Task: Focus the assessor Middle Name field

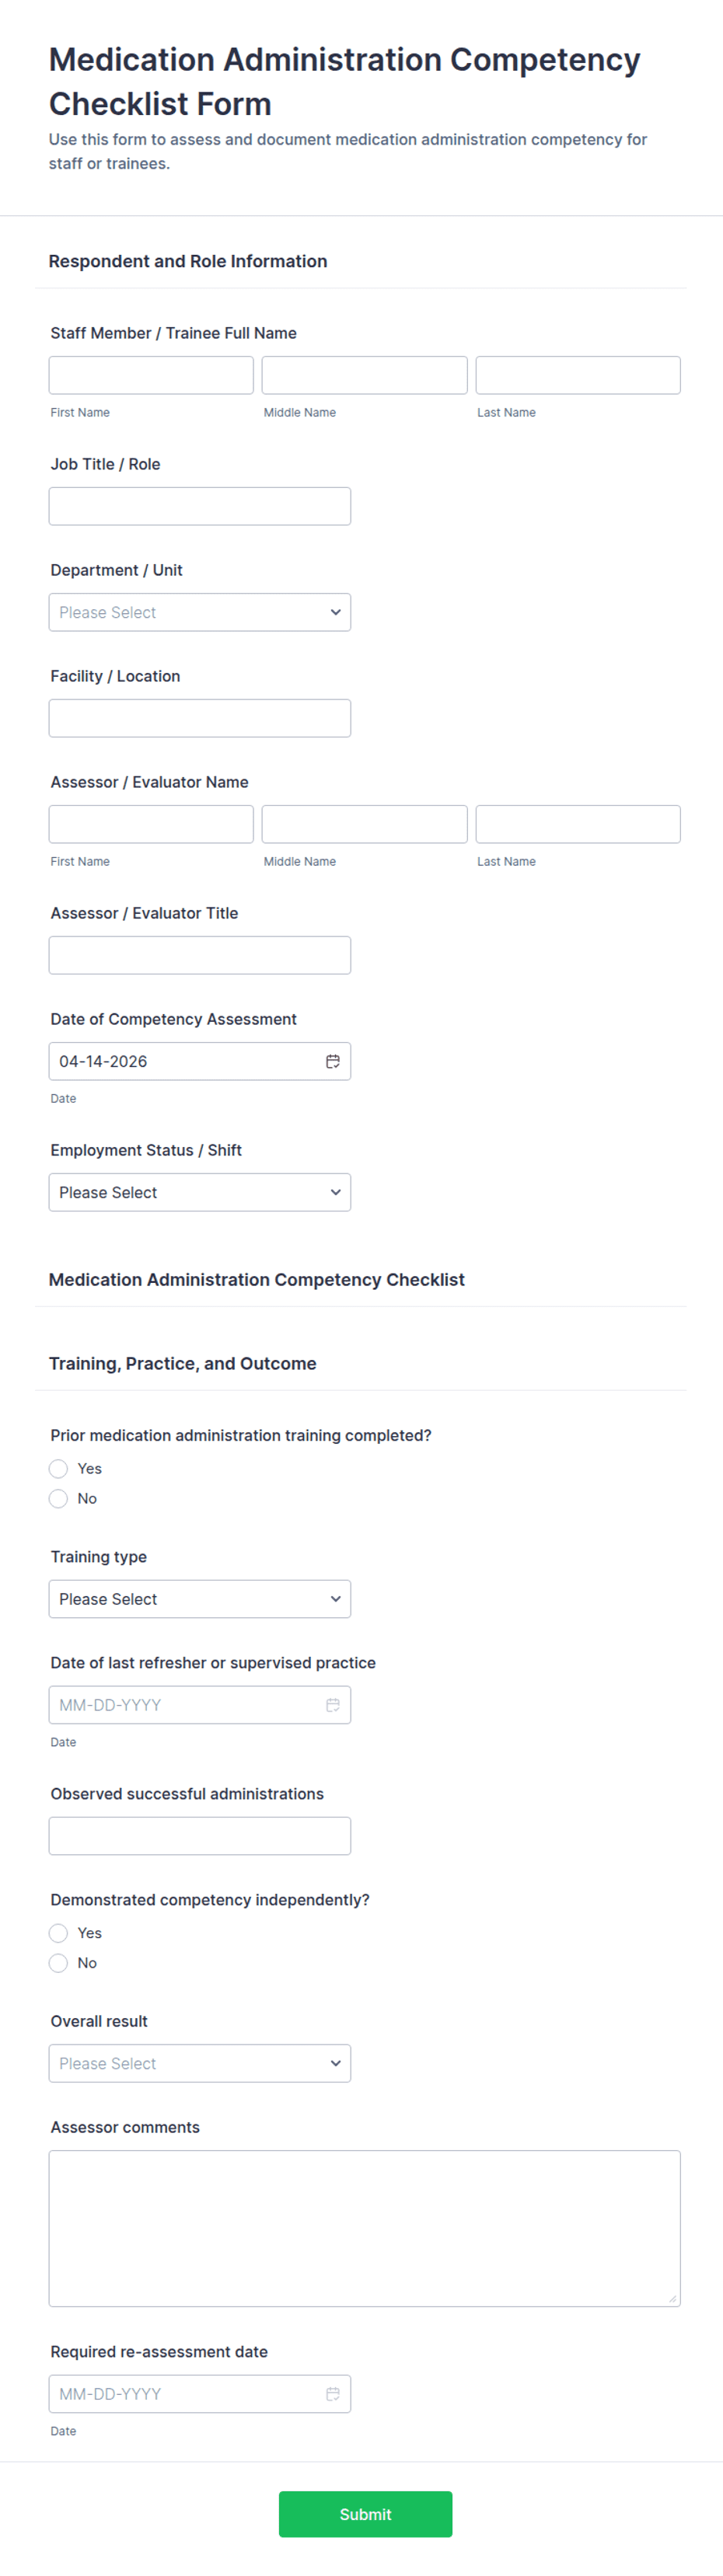Action: (x=364, y=824)
